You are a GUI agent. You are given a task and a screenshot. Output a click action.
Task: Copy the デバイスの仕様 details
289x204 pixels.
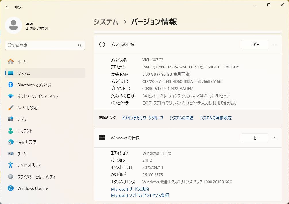coord(255,45)
